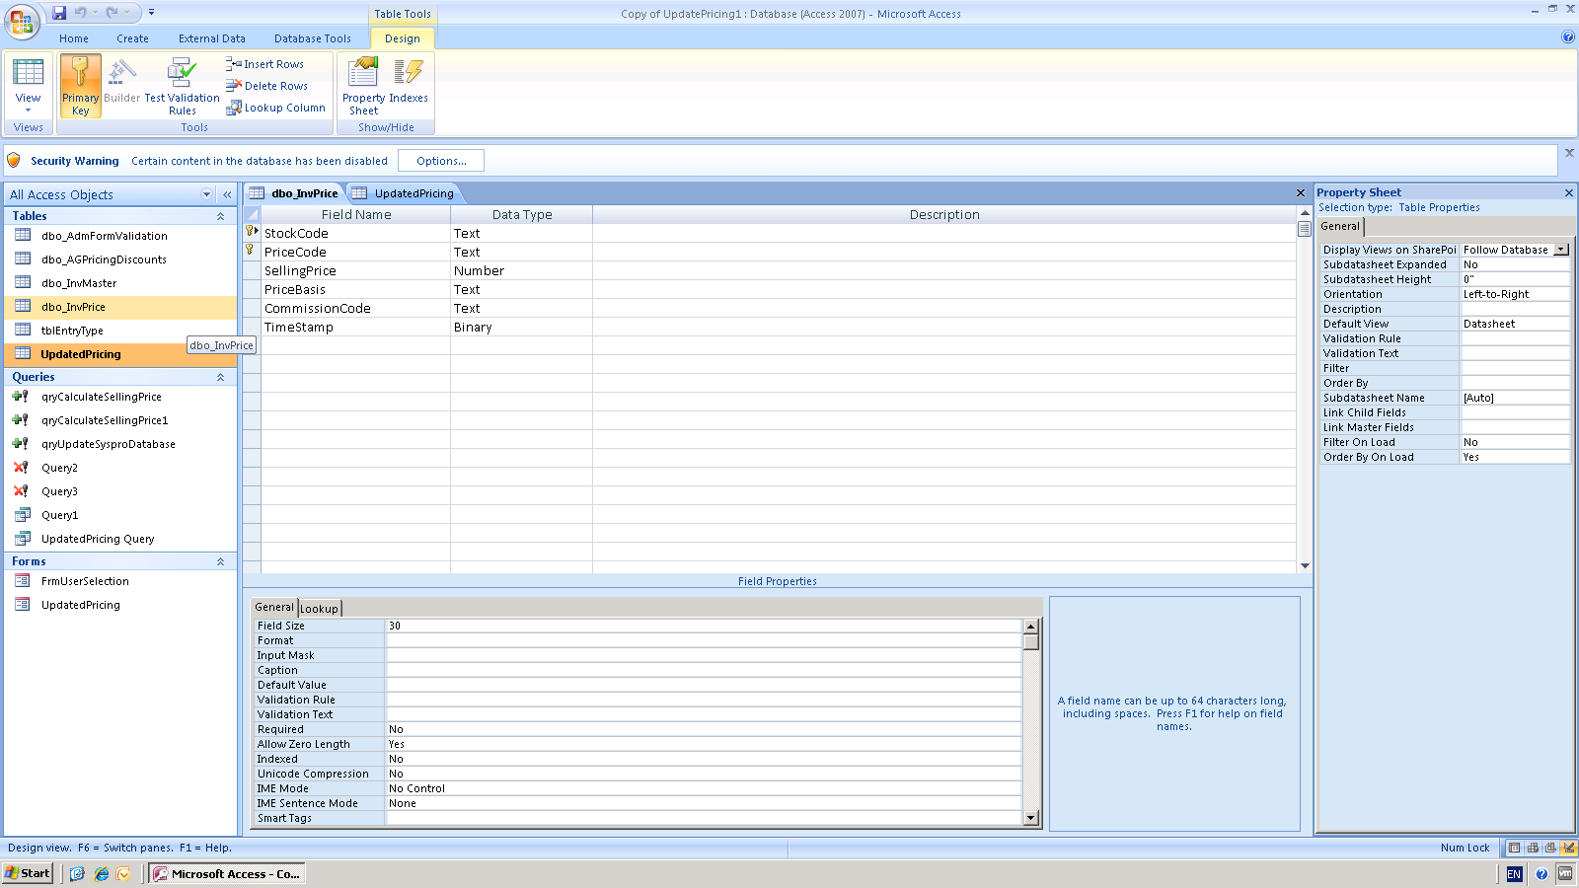Click the Orientation property value
Screen dimensions: 1579x888
tap(1515, 294)
